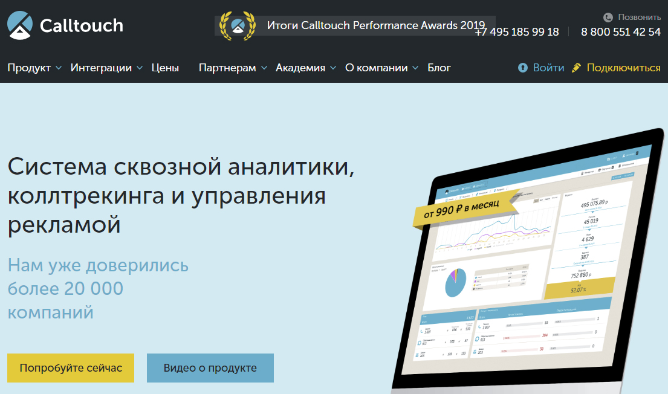This screenshot has width=668, height=394.
Task: Expand the chevron next to Интеграции
Action: click(x=140, y=68)
